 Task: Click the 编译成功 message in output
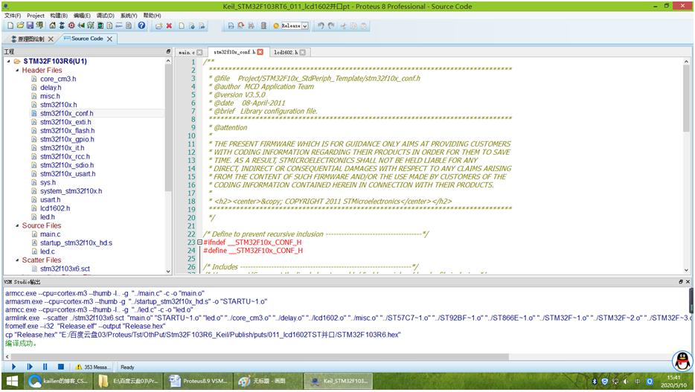[x=20, y=343]
